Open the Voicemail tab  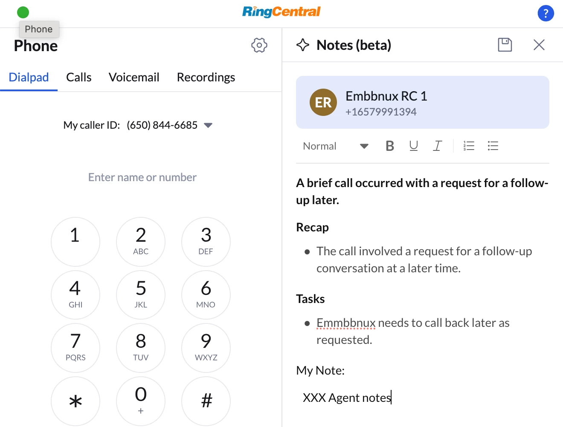pos(134,77)
